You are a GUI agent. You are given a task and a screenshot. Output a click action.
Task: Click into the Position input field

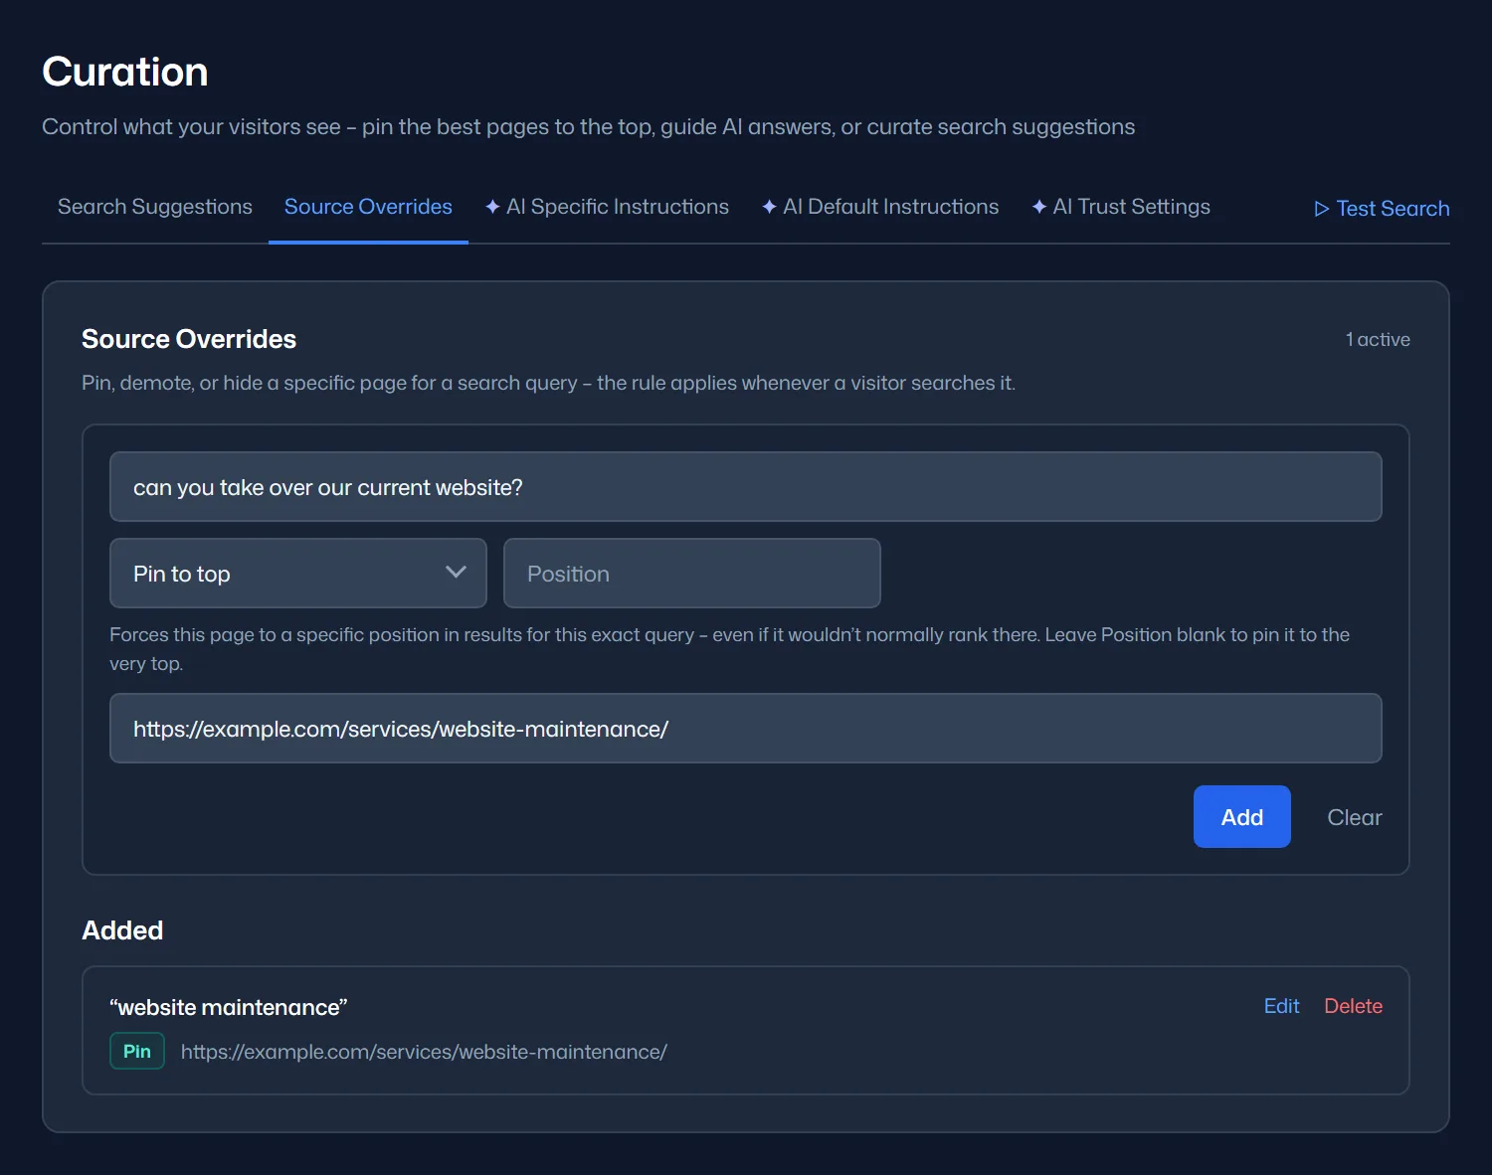tap(692, 574)
